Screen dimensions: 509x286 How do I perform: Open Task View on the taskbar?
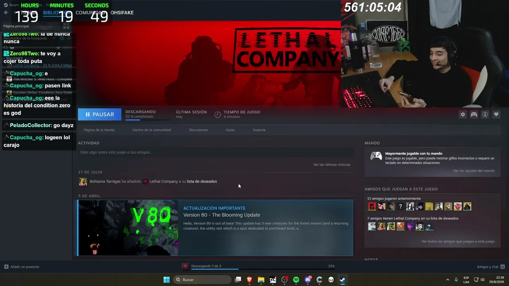click(x=238, y=280)
